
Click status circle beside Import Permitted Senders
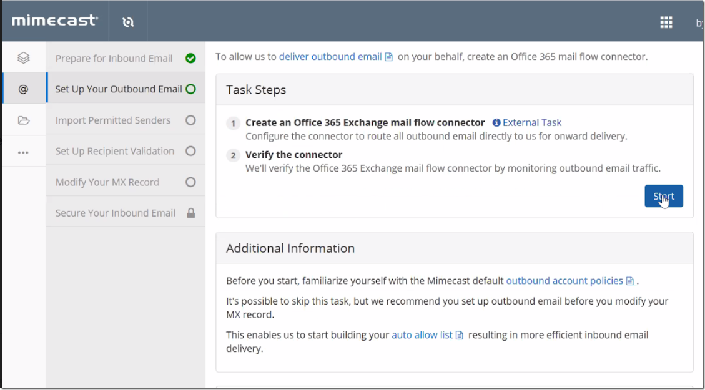pyautogui.click(x=190, y=120)
